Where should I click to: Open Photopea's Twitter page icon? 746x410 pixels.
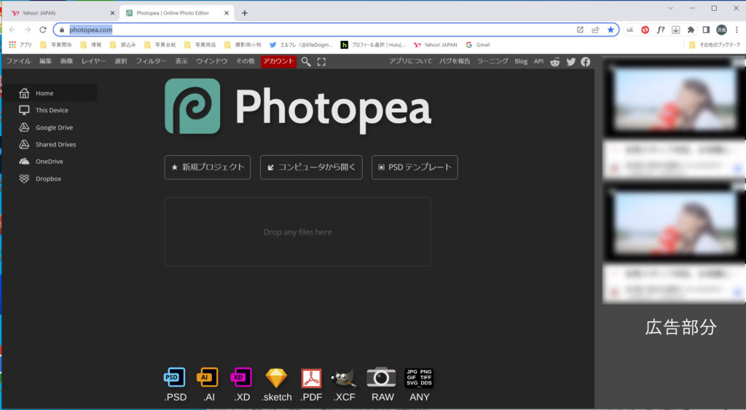click(570, 62)
